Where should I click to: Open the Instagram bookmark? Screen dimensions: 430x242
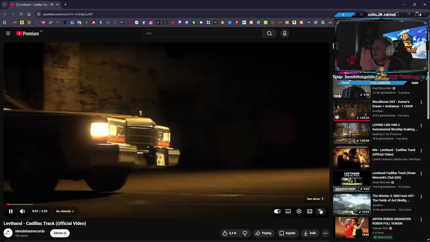tap(151, 23)
